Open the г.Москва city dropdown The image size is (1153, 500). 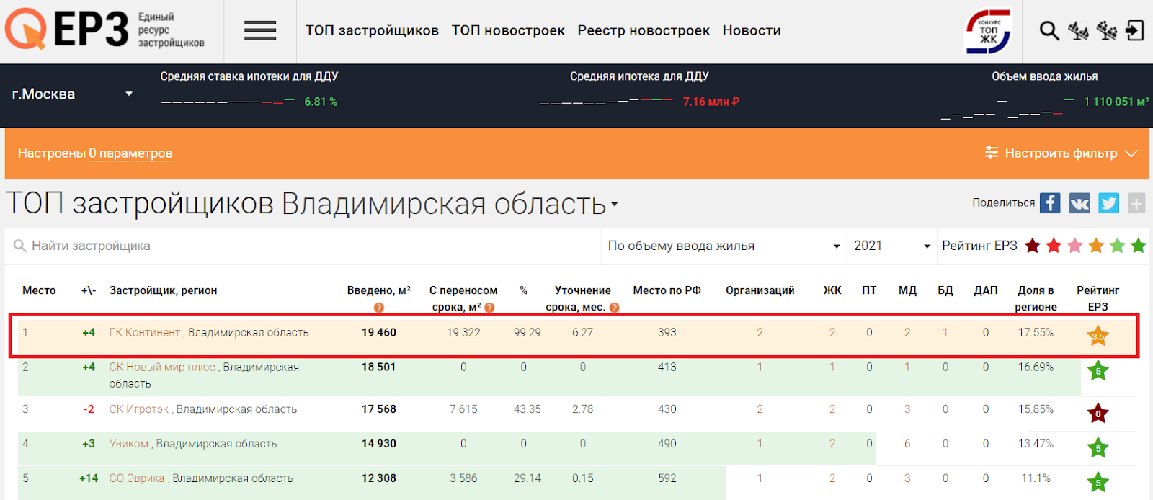pos(72,94)
